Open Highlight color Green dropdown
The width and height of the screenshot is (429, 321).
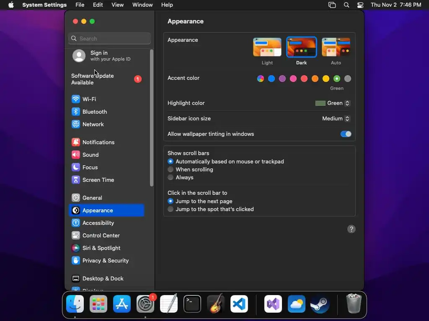coord(333,103)
